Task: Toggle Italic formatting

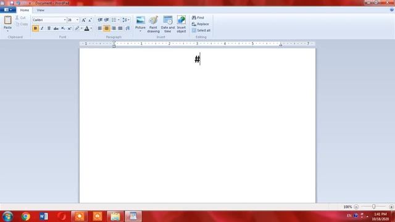Action: (x=42, y=28)
